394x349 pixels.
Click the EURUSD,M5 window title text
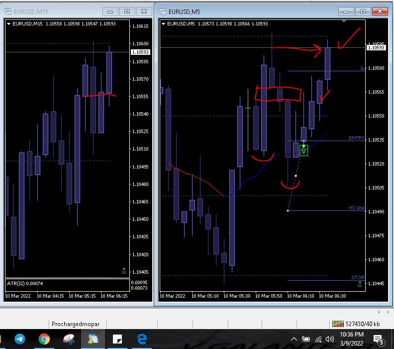point(184,11)
